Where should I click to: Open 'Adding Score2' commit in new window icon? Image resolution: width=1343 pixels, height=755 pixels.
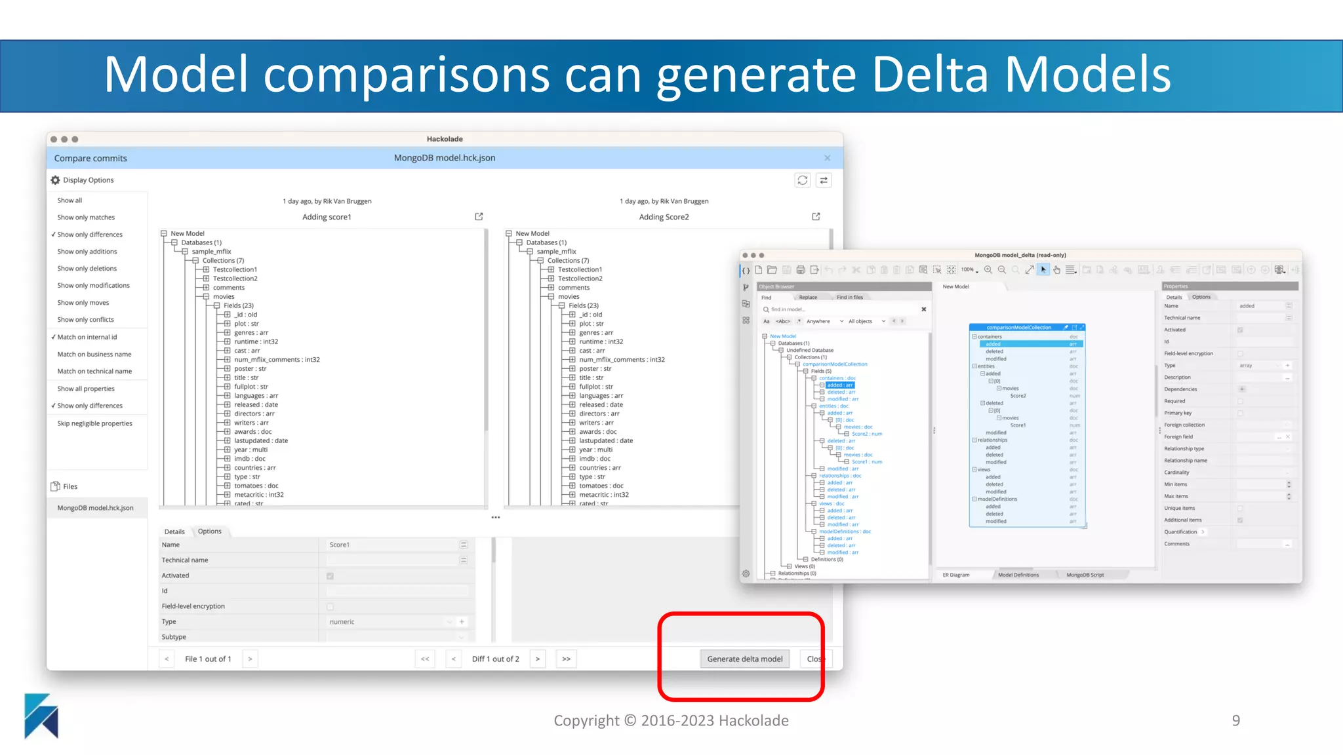[816, 216]
